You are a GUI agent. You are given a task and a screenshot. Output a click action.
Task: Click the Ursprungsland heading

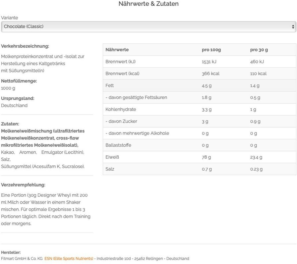(x=18, y=98)
